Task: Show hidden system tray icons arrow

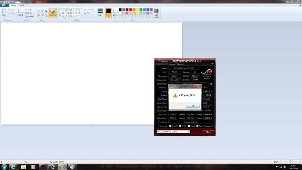Action: [273, 167]
